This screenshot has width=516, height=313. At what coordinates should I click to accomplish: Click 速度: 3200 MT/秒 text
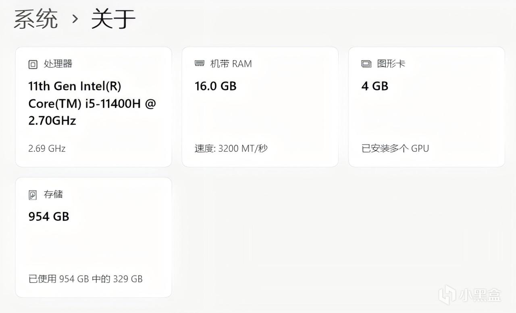(231, 148)
